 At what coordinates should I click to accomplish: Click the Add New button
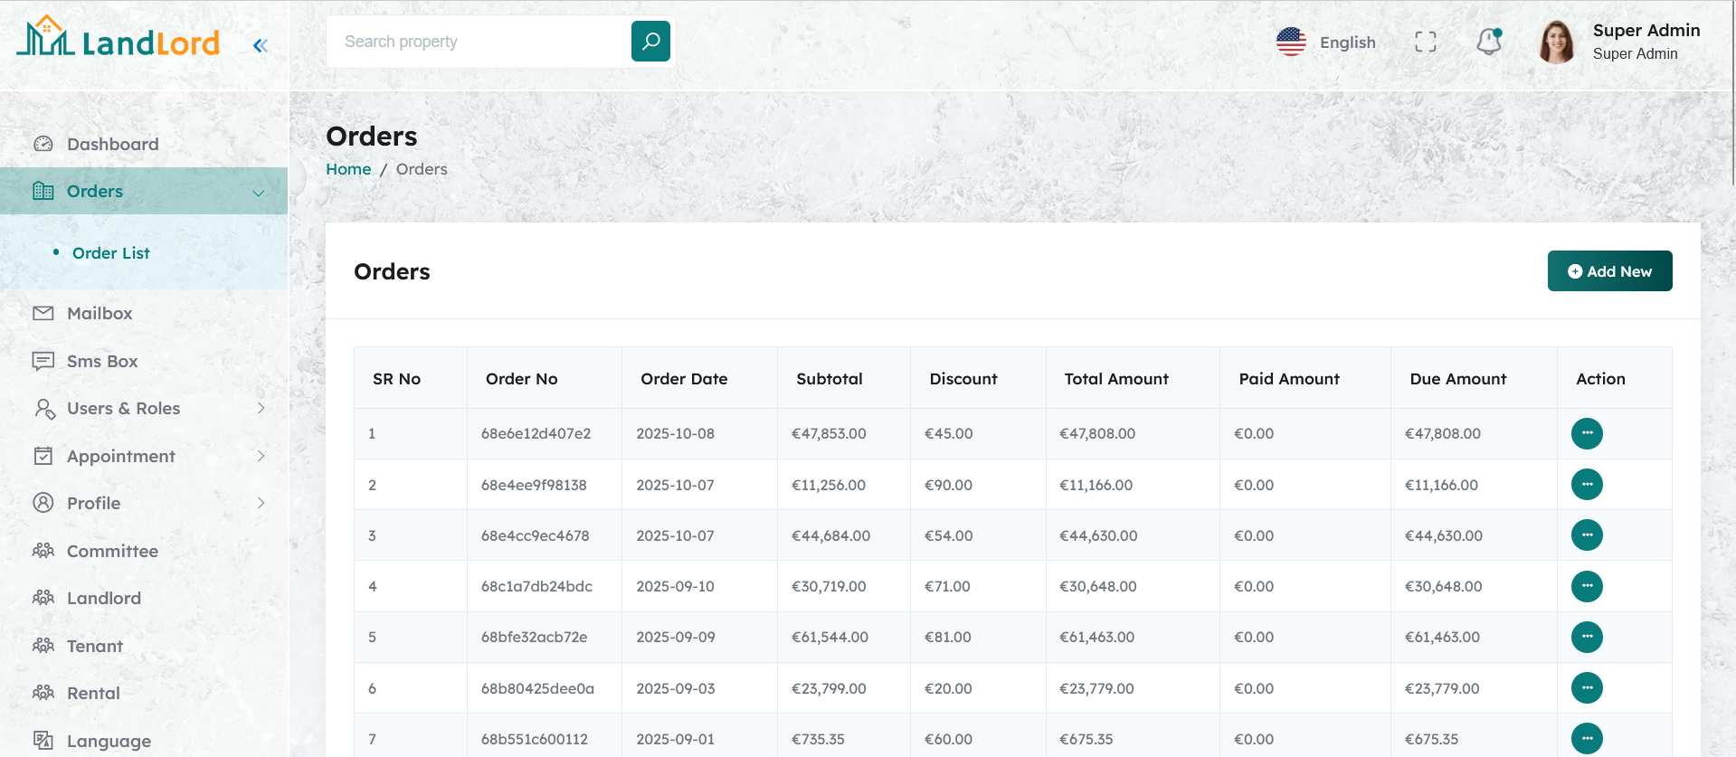point(1608,271)
